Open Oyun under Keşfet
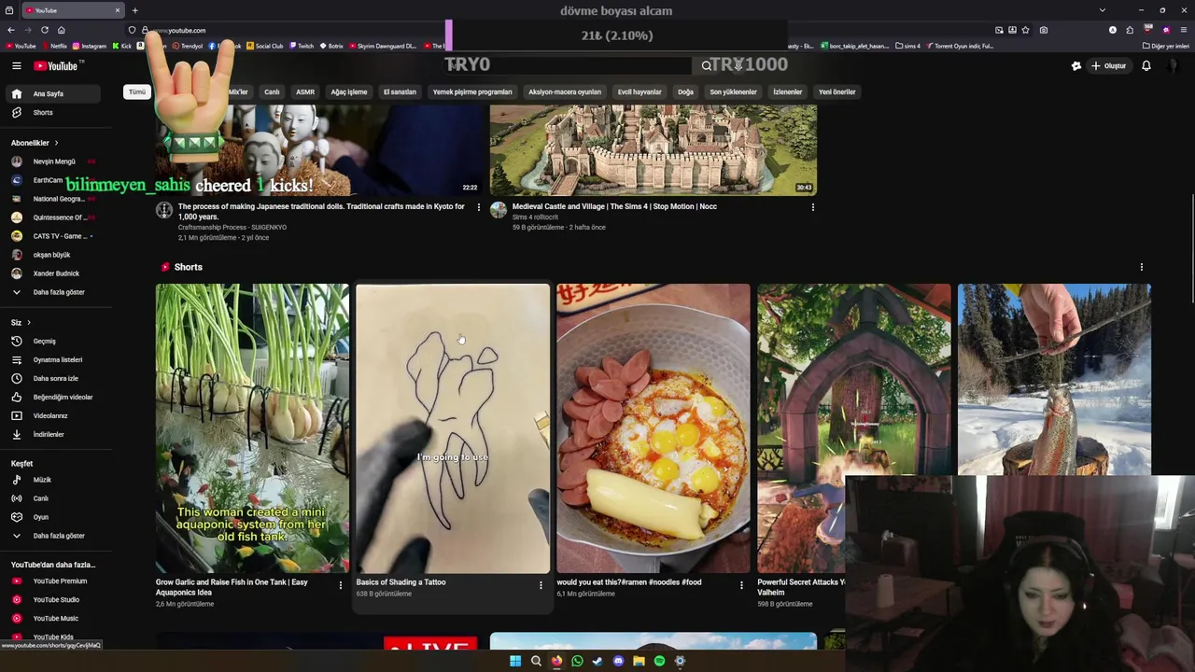 click(52, 517)
